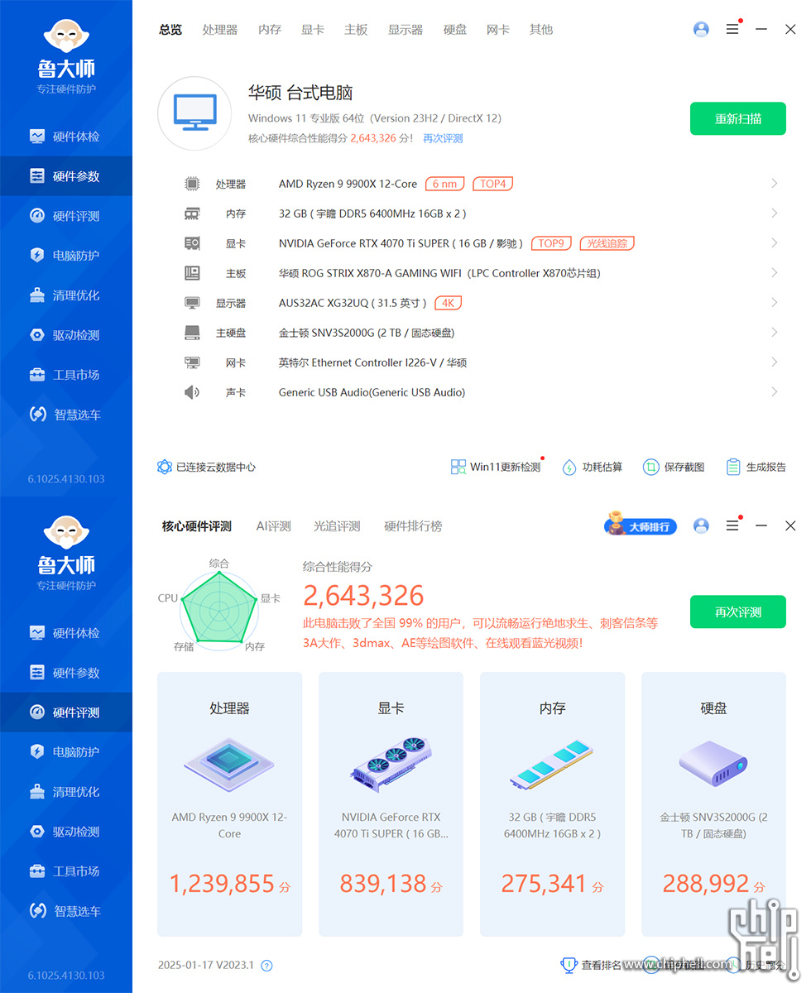Click the 光线追踪 tag on the graphics row

coord(607,243)
